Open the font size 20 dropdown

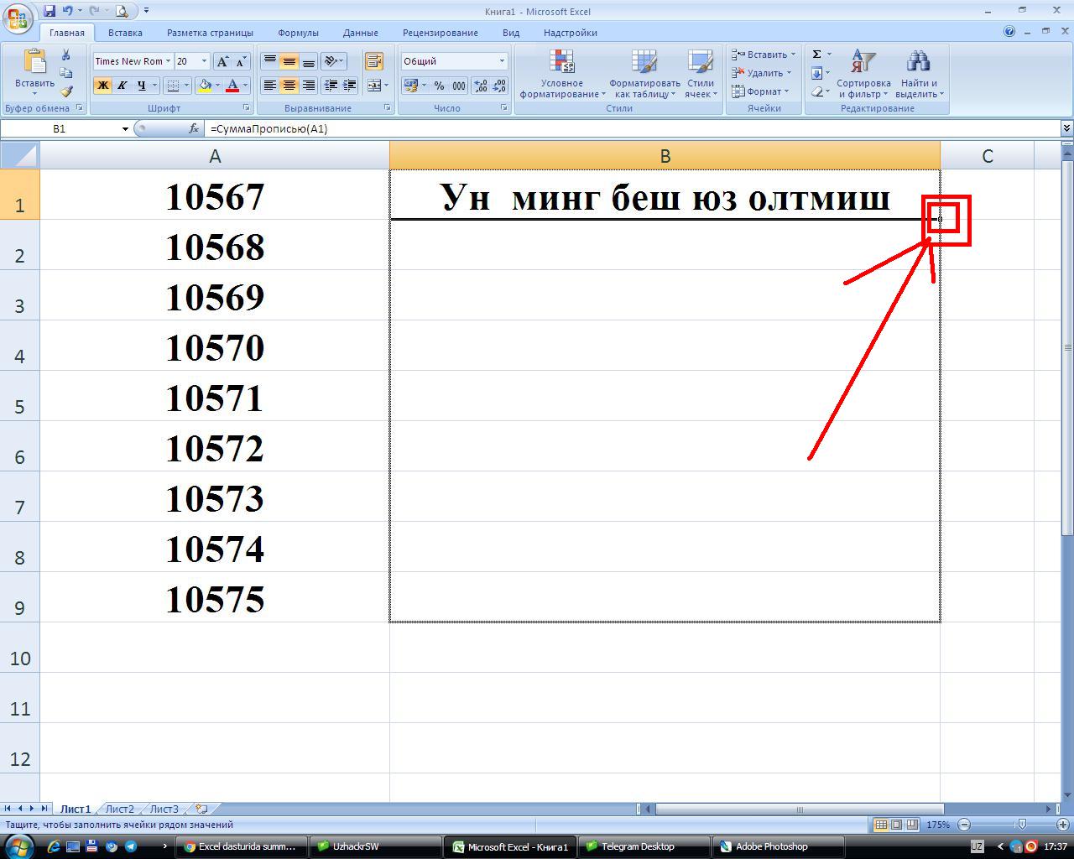[204, 61]
